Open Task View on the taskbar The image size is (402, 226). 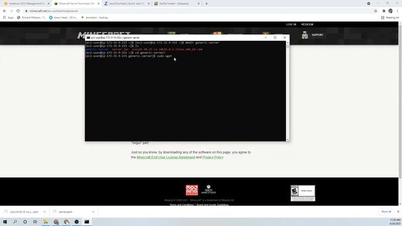[x=35, y=222]
